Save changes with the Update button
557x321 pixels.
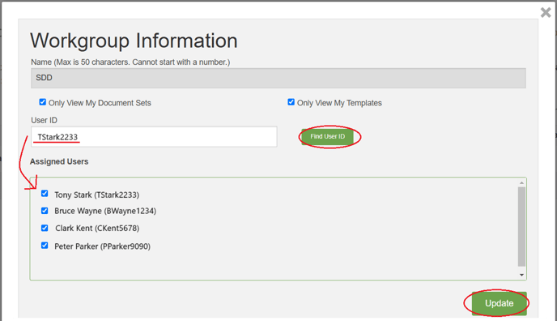coord(499,303)
